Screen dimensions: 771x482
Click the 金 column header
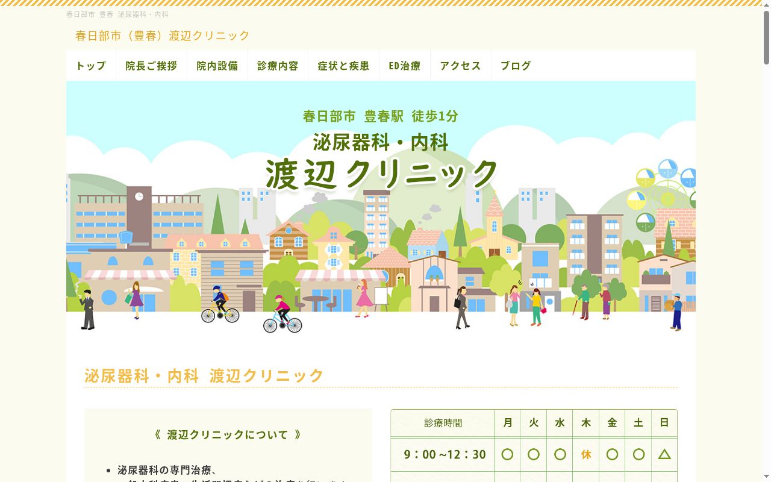612,423
